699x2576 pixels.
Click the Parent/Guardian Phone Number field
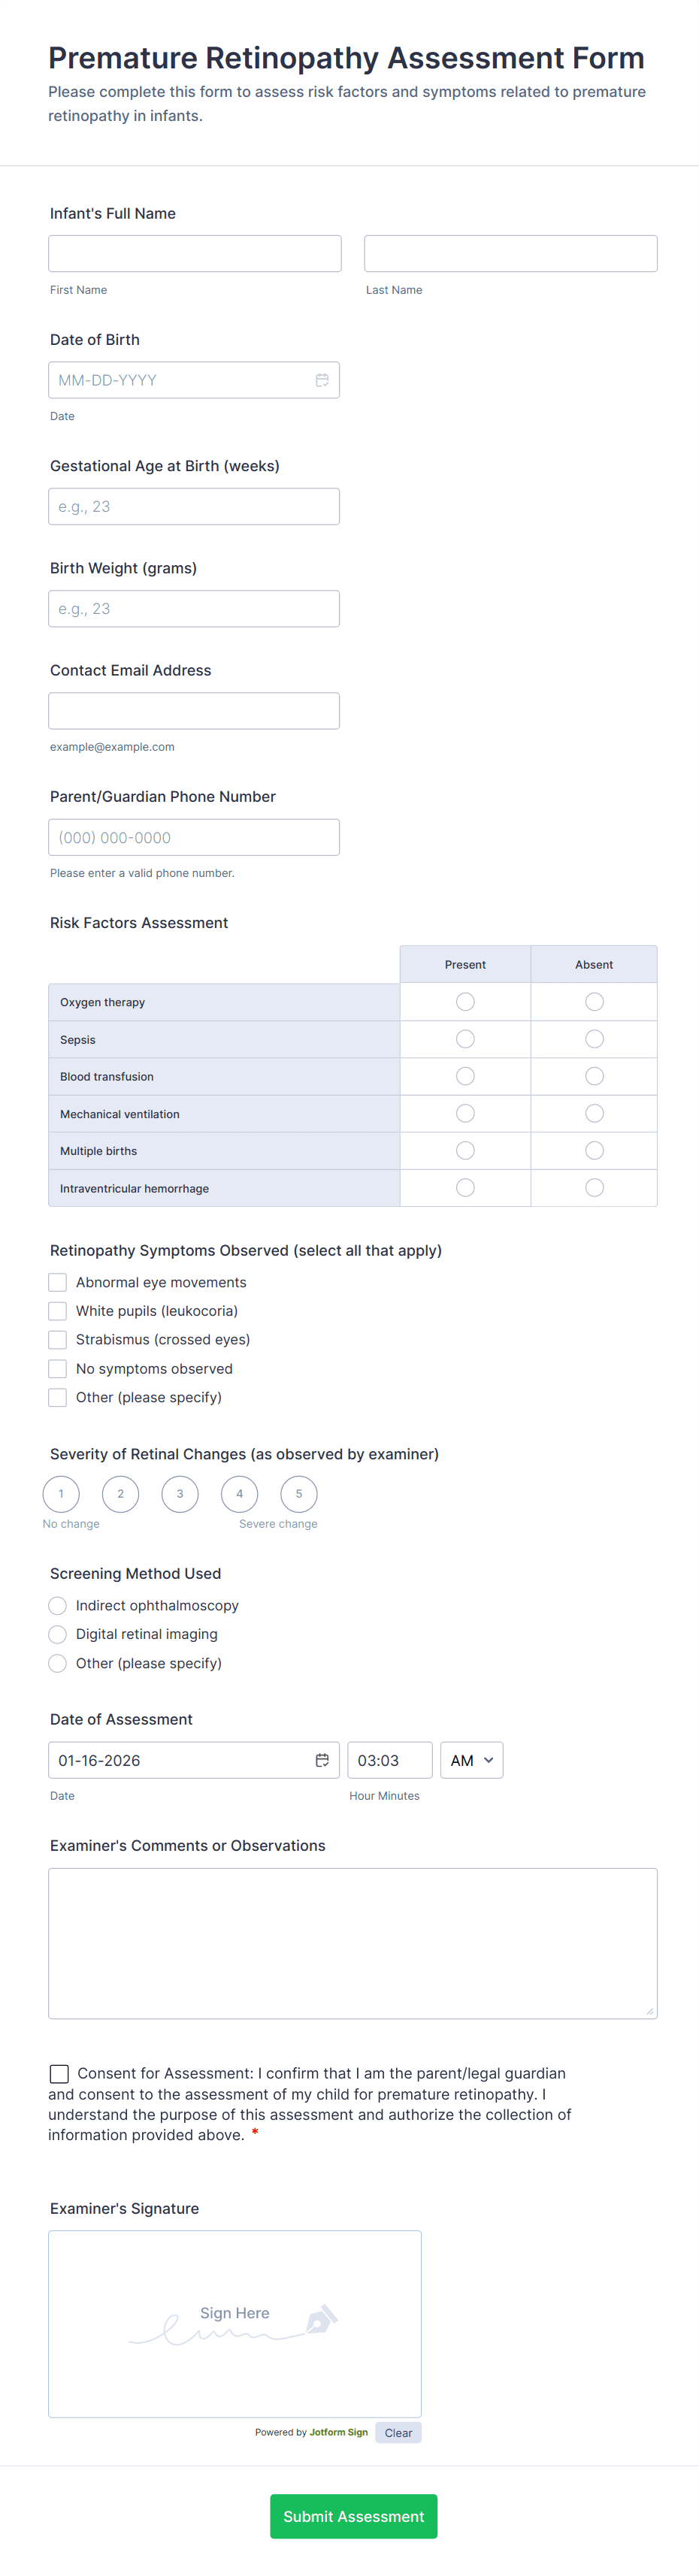194,837
